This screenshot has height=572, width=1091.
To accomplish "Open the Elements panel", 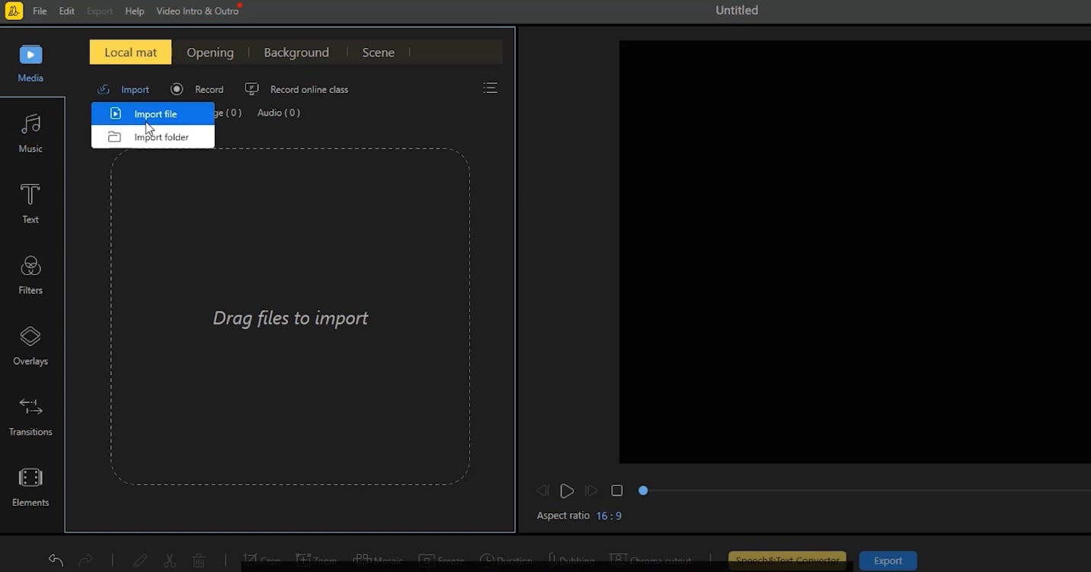I will 30,487.
